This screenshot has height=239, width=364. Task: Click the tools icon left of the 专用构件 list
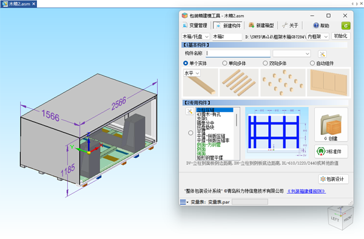click(190, 111)
